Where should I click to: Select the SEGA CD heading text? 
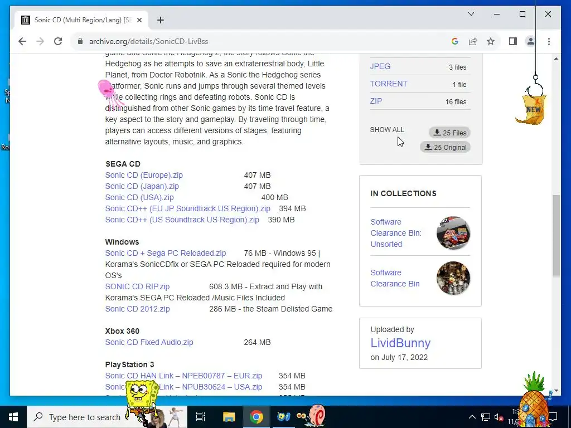pyautogui.click(x=123, y=164)
